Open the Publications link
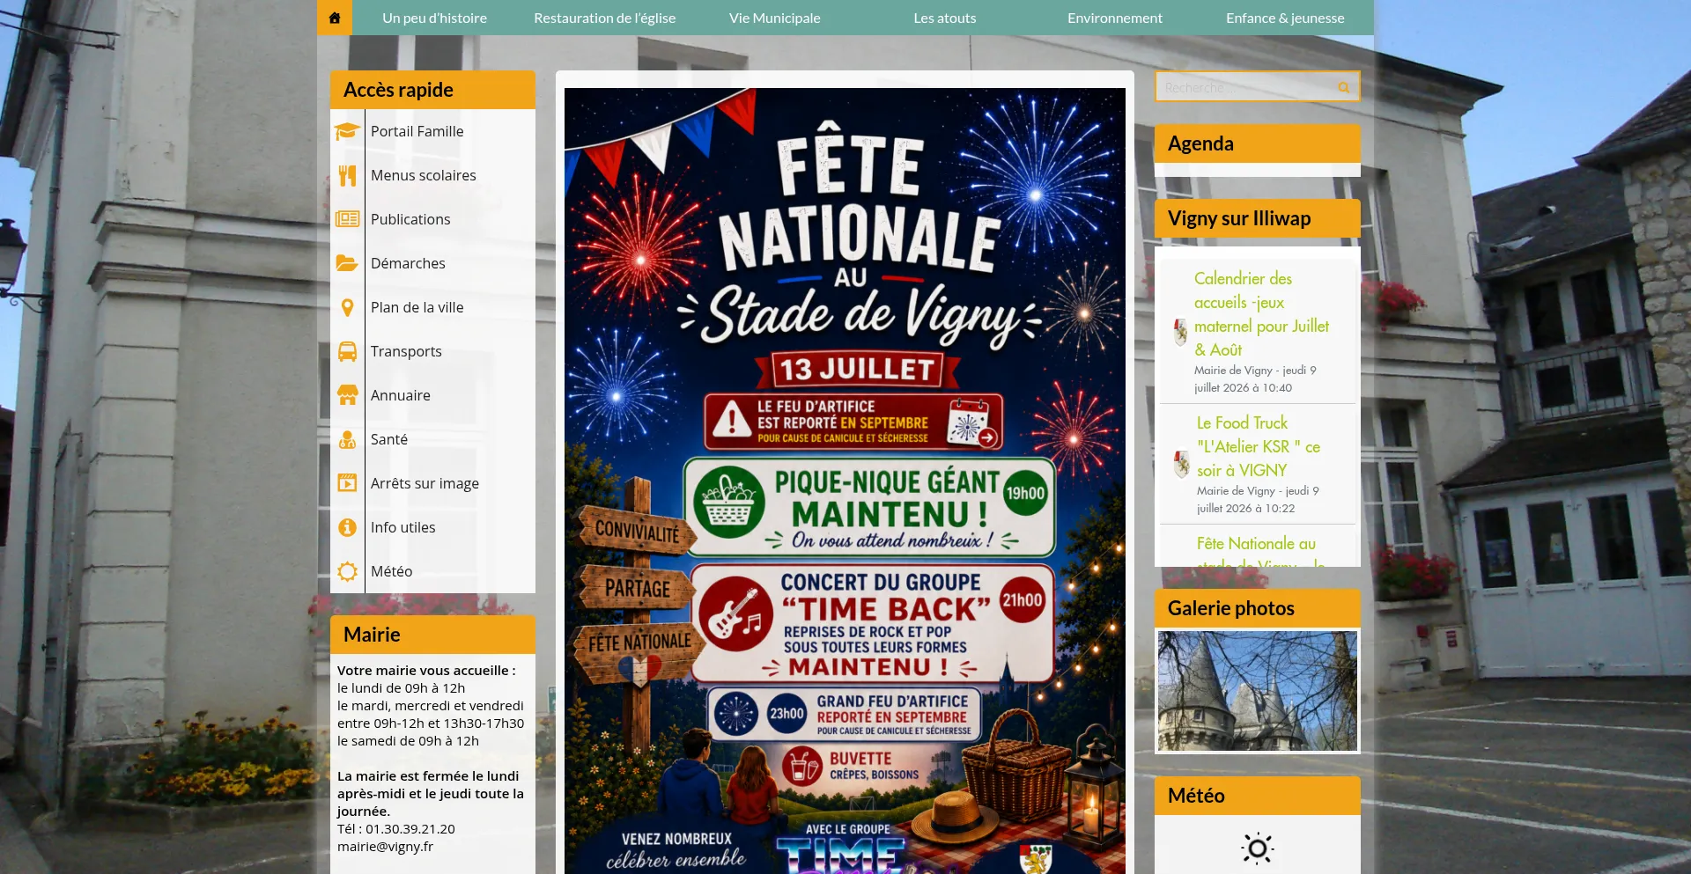This screenshot has height=874, width=1691. (x=410, y=219)
